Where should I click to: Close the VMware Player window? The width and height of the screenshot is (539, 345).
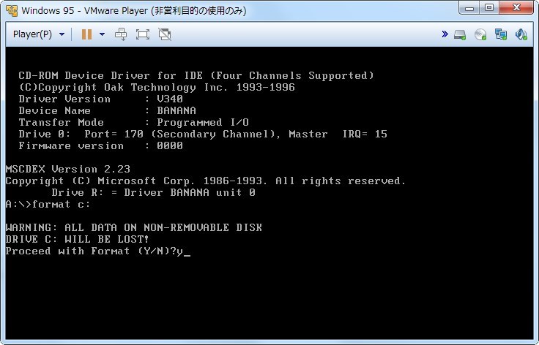click(x=516, y=8)
